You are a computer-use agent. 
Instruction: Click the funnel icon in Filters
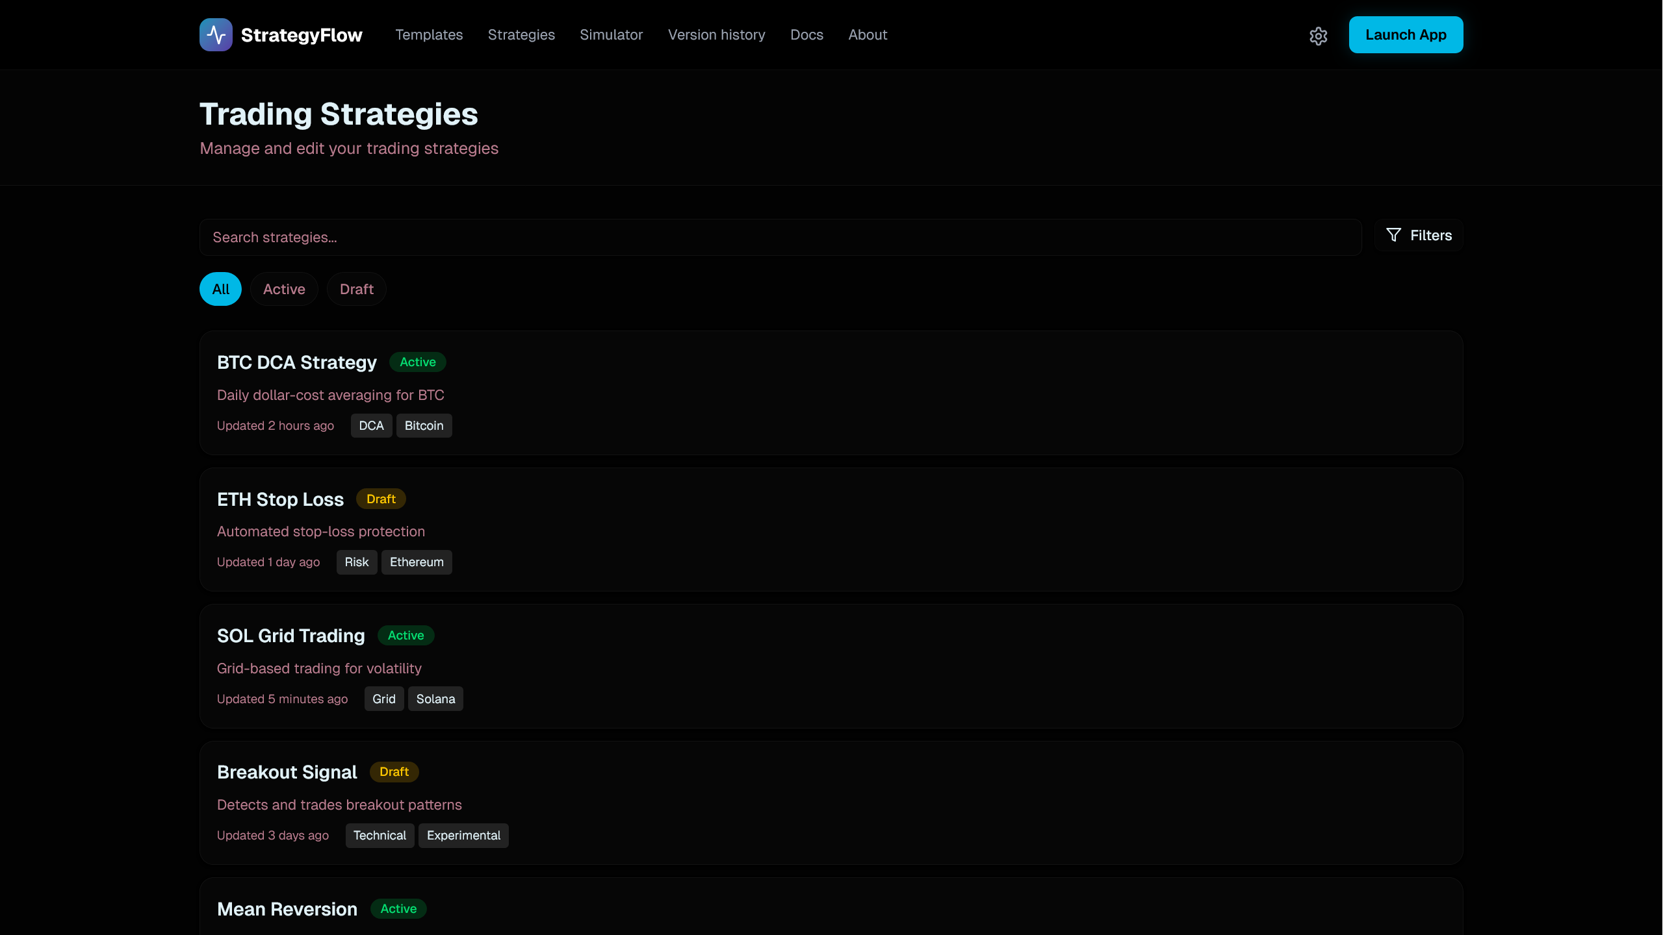tap(1393, 235)
